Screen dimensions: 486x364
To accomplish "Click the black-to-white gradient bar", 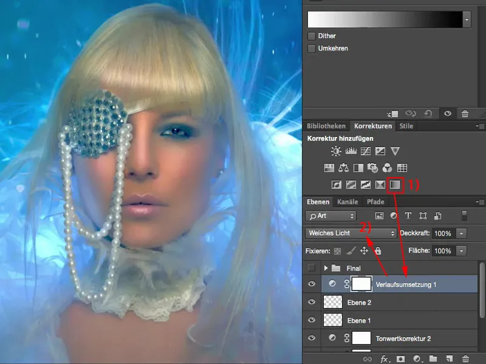I will pyautogui.click(x=385, y=19).
